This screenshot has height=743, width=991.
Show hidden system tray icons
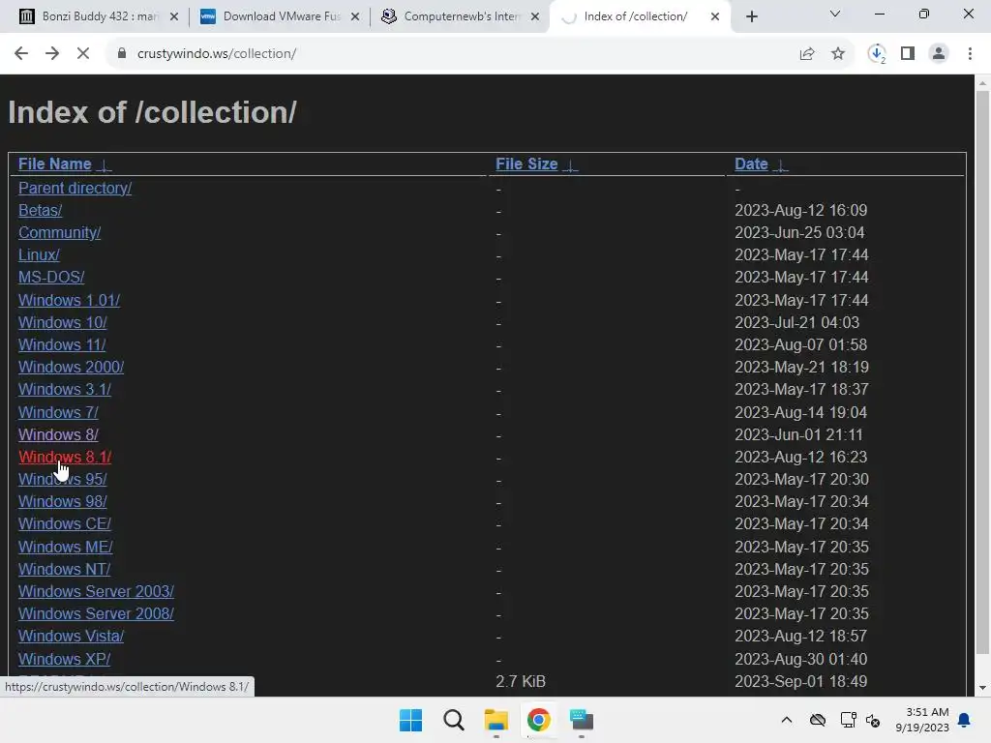[x=786, y=720]
